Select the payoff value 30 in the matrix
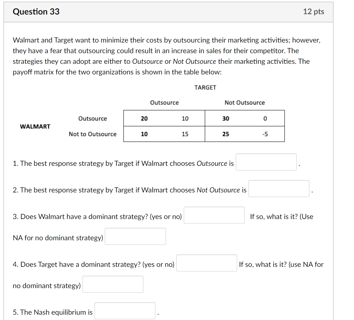354x320 pixels. point(226,119)
